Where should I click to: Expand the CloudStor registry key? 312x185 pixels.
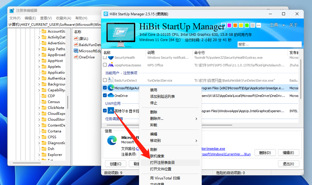(39, 120)
